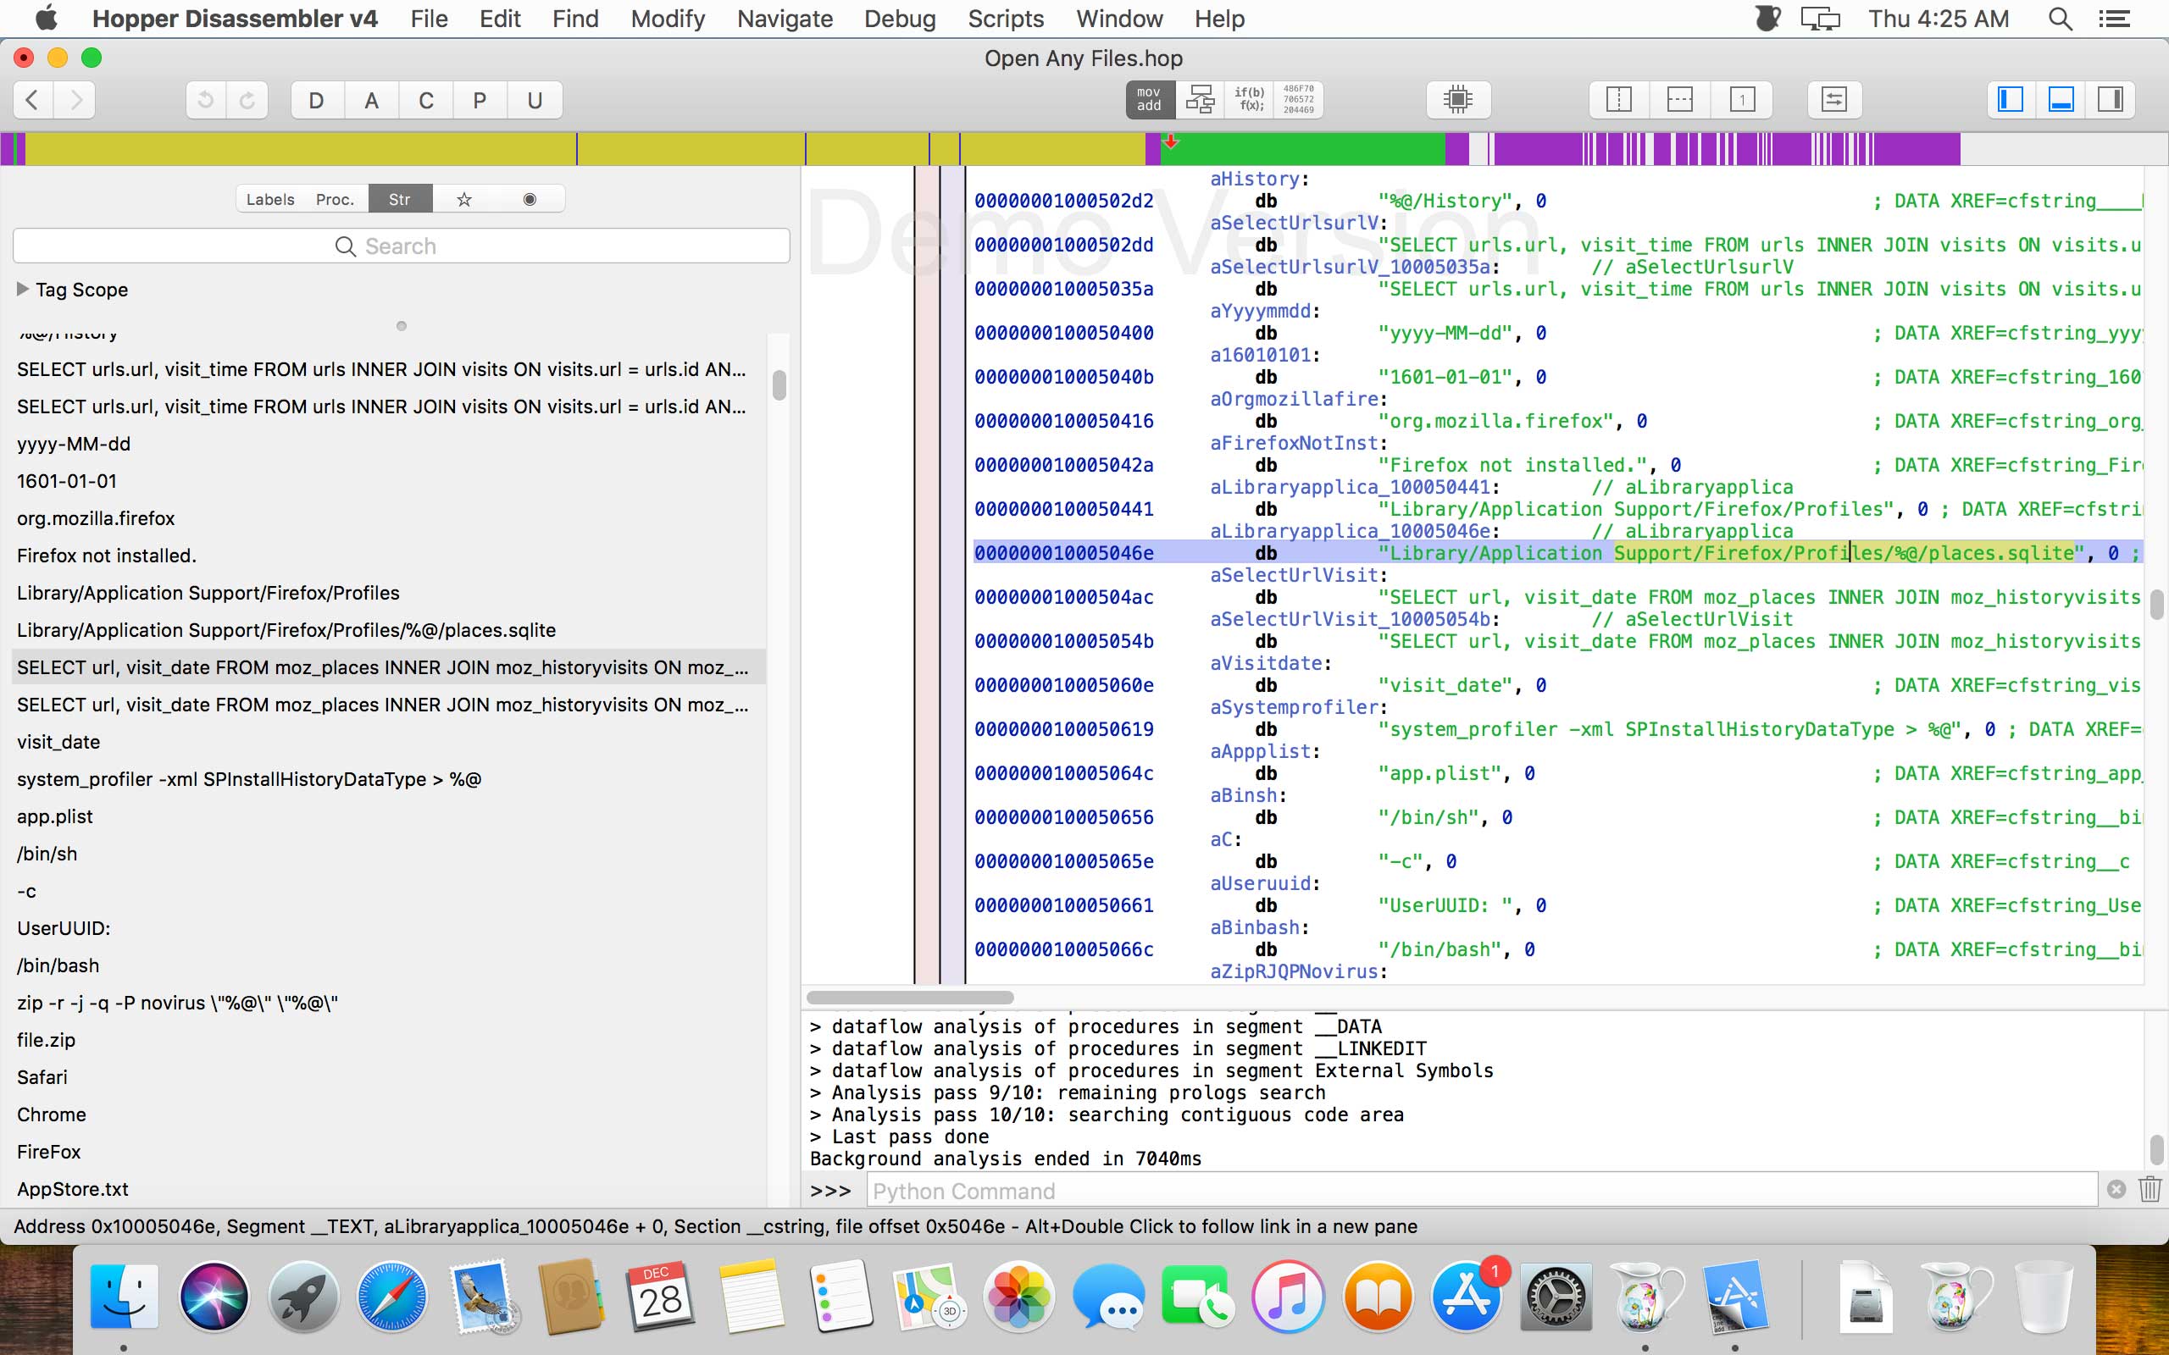2169x1355 pixels.
Task: Click the green segment of navigation bar
Action: coord(1302,149)
